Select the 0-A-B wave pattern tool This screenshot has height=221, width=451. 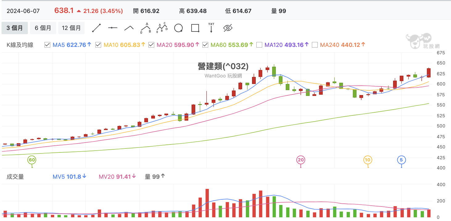pyautogui.click(x=146, y=28)
